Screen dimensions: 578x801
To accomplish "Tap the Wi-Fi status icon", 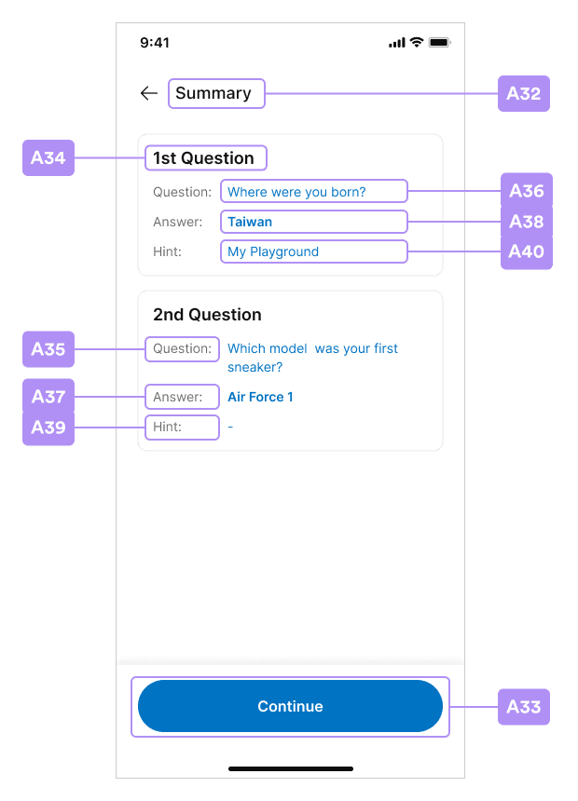I will 417,43.
